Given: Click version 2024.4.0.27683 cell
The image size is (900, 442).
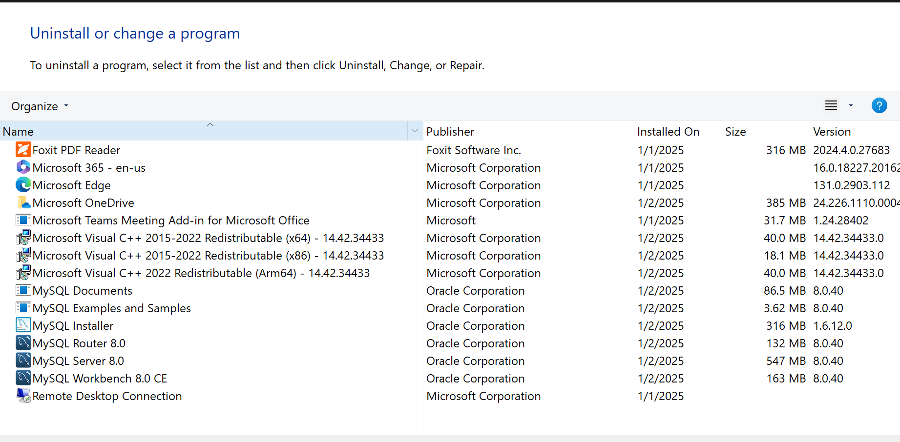Looking at the screenshot, I should click(x=852, y=150).
